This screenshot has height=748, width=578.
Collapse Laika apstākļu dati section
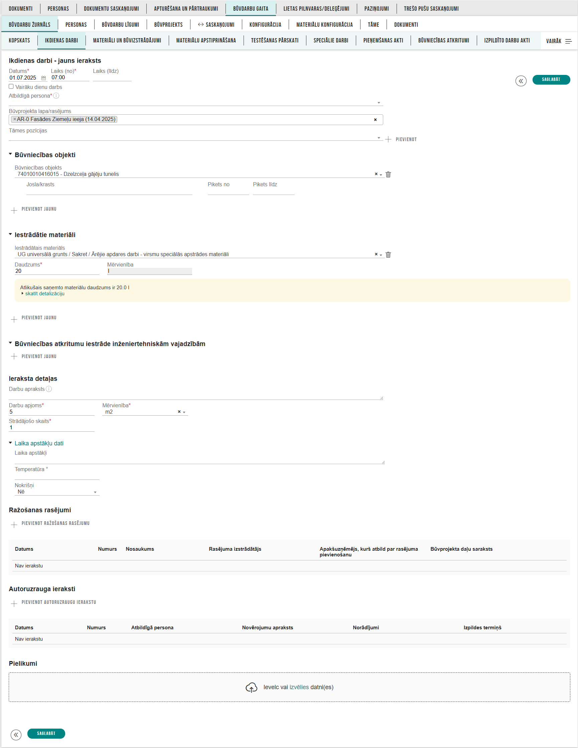[x=10, y=443]
